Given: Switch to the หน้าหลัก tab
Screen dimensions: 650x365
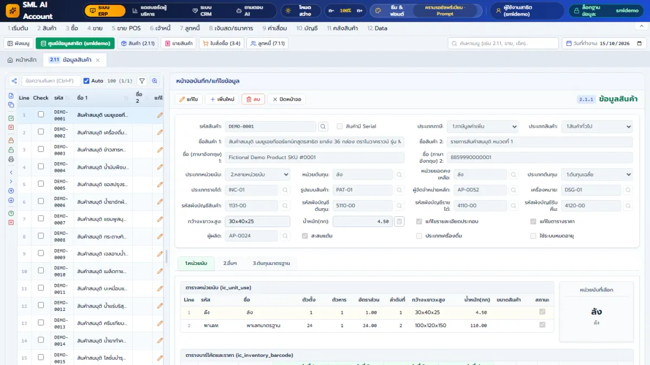Looking at the screenshot, I should point(22,59).
